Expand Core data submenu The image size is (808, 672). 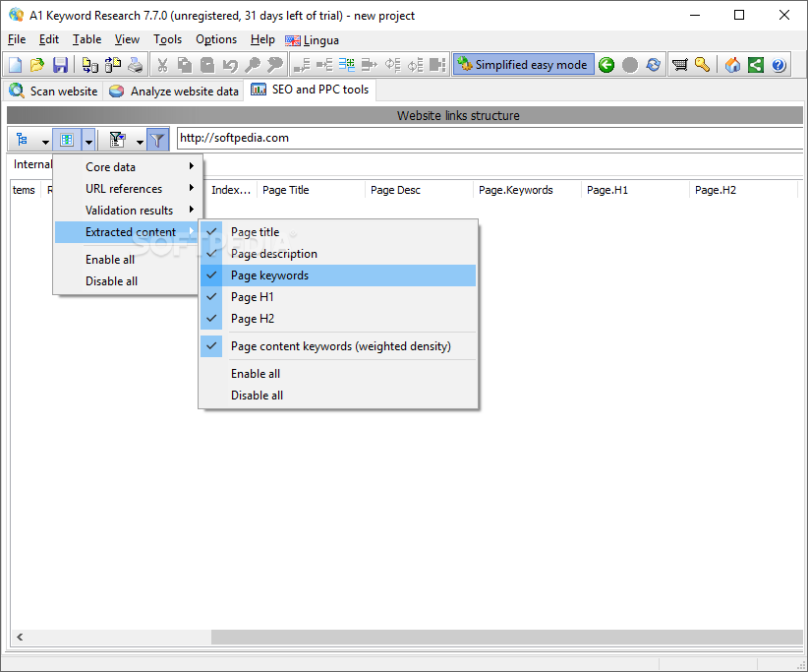coord(126,167)
